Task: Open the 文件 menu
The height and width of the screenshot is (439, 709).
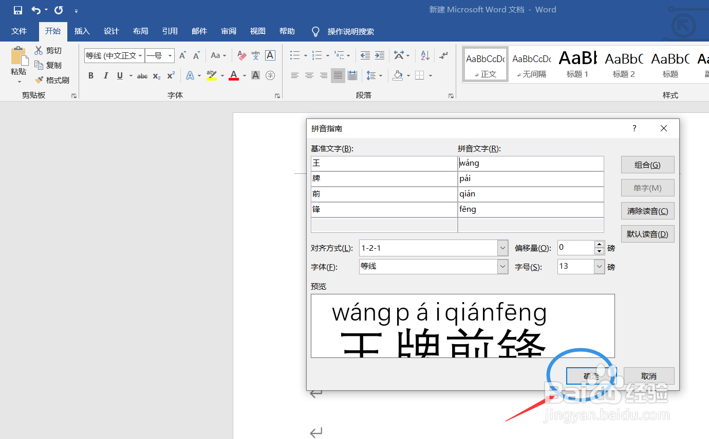Action: 19,31
